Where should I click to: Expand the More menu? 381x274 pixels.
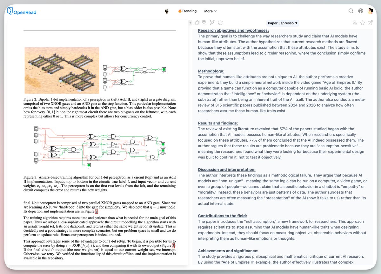point(211,11)
